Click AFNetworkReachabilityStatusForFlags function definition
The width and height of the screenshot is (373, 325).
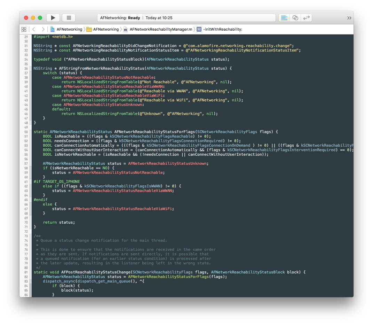[154, 132]
